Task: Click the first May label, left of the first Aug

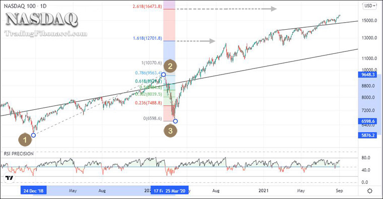Action: (73, 191)
